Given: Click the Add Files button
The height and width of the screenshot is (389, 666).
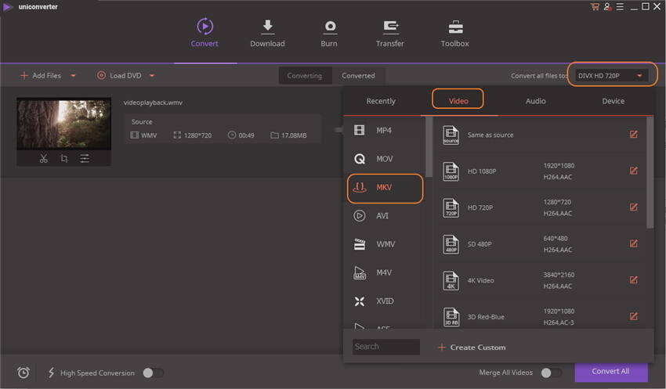Looking at the screenshot, I should pyautogui.click(x=42, y=75).
